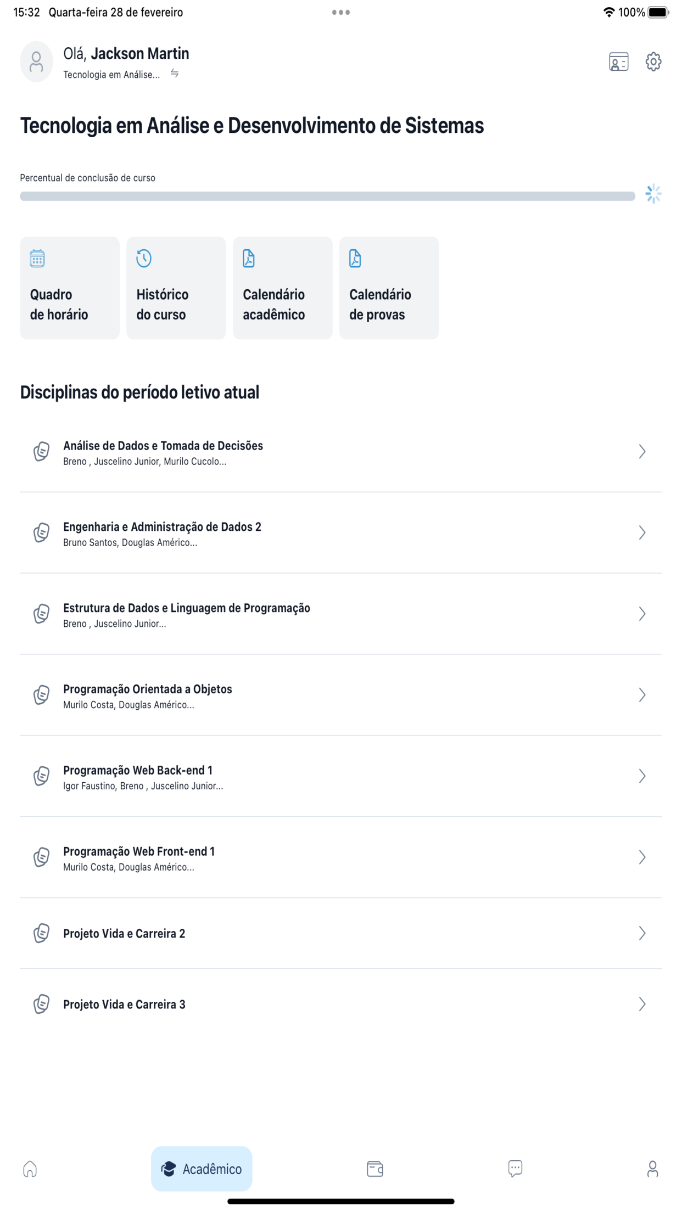The width and height of the screenshot is (682, 1212).
Task: Tap the user avatar picture
Action: [36, 62]
